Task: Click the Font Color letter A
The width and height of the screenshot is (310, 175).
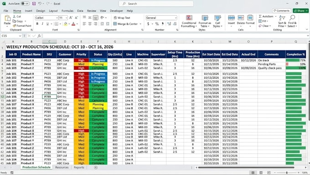Action: (x=73, y=24)
